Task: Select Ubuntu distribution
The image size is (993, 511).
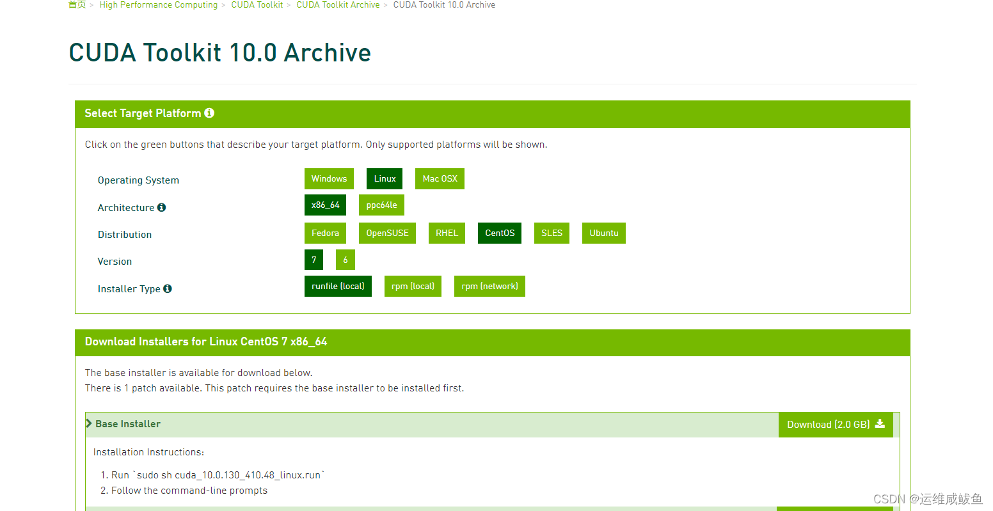Action: (604, 233)
